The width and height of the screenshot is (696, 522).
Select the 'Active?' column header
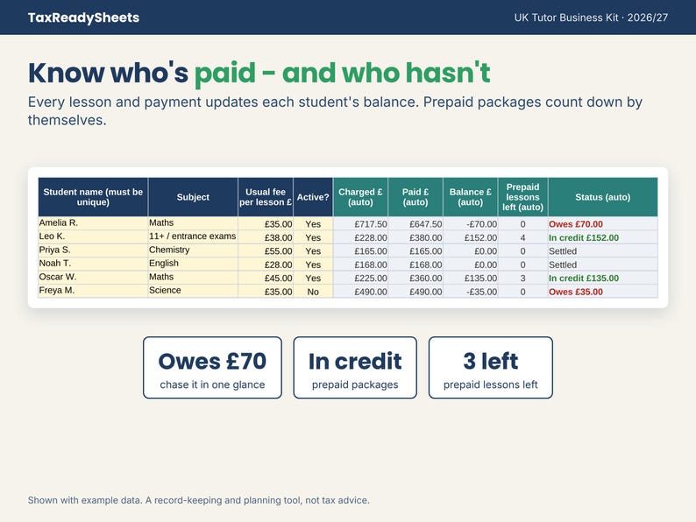click(x=313, y=197)
